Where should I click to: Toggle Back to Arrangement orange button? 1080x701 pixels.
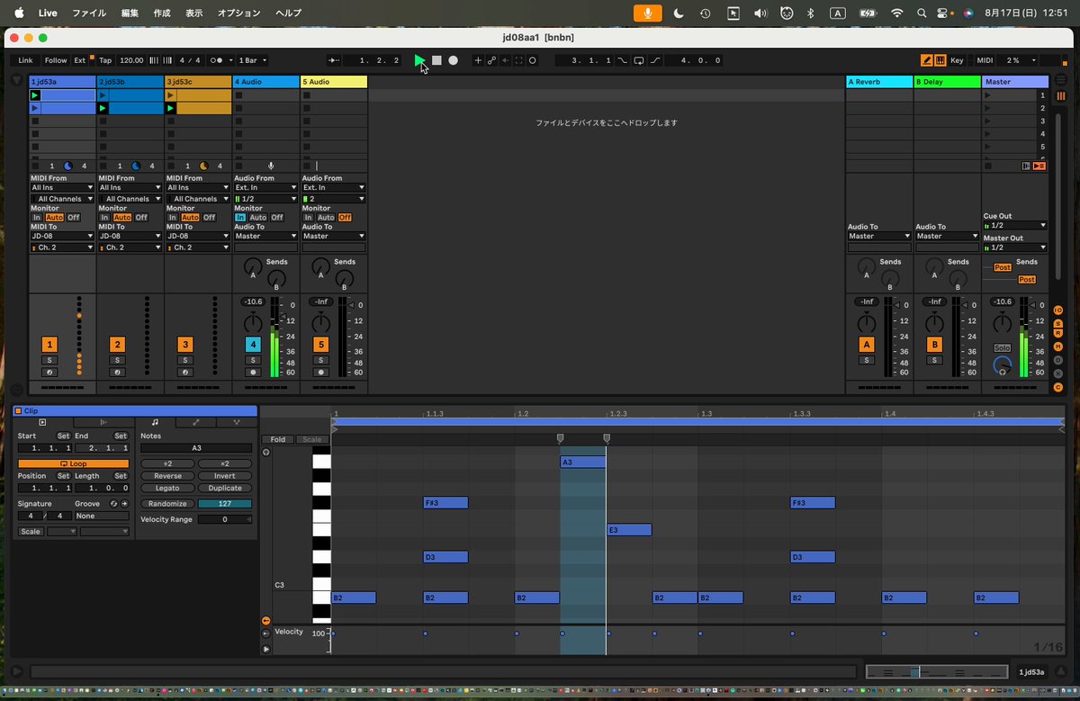pyautogui.click(x=1039, y=166)
